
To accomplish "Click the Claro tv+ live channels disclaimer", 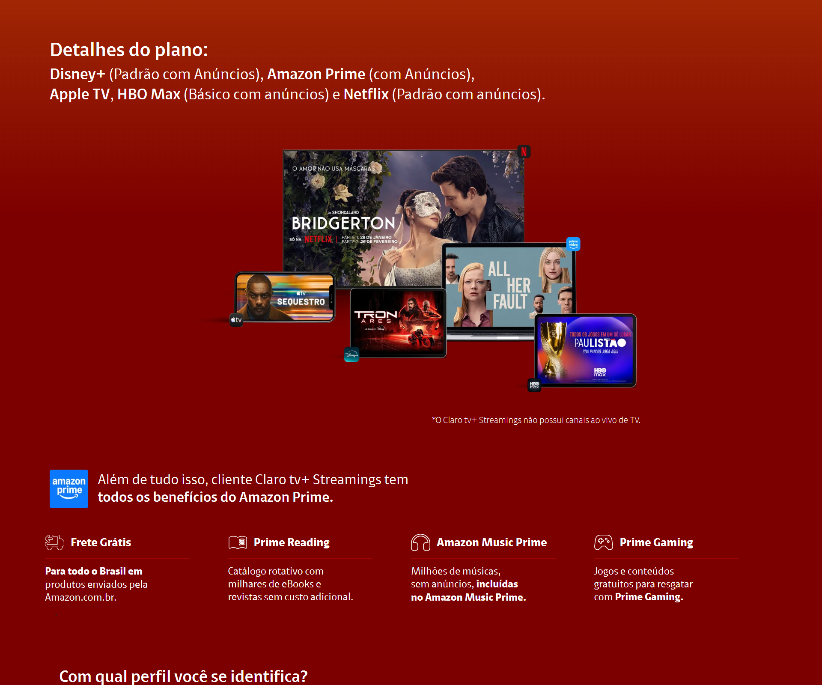I will pyautogui.click(x=536, y=420).
